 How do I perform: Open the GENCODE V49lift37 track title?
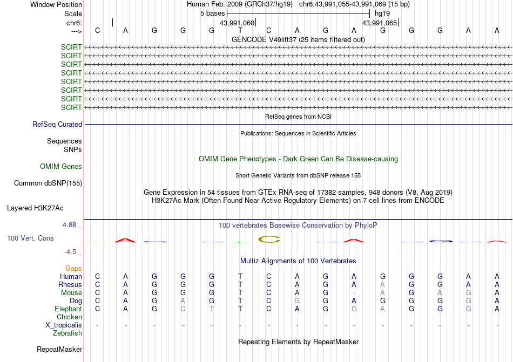click(x=298, y=39)
